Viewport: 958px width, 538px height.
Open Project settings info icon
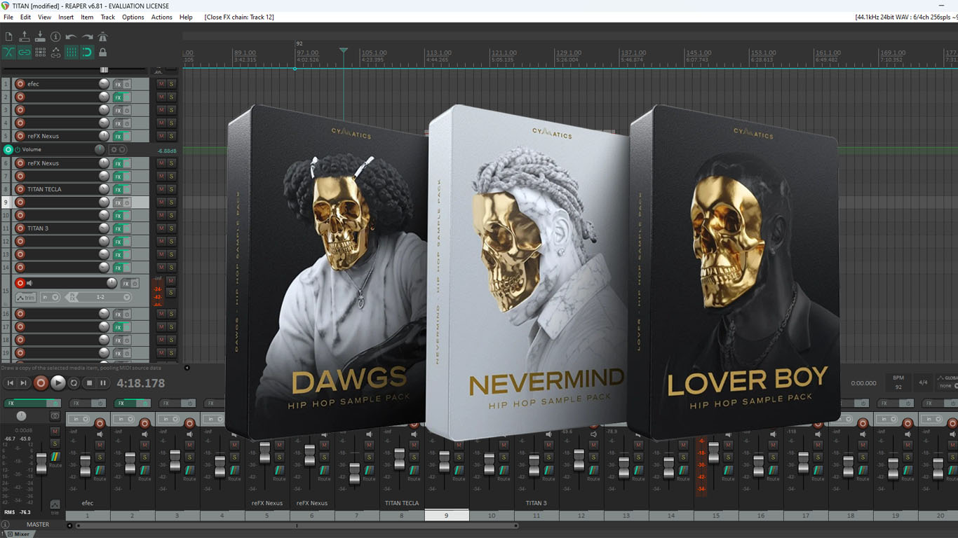(55, 37)
